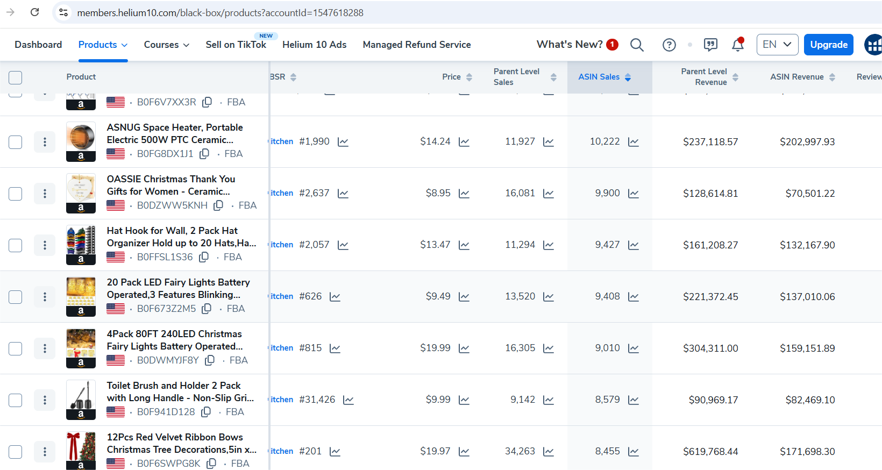Copy ASIN B0FFSL1S36 to clipboard

(x=204, y=257)
